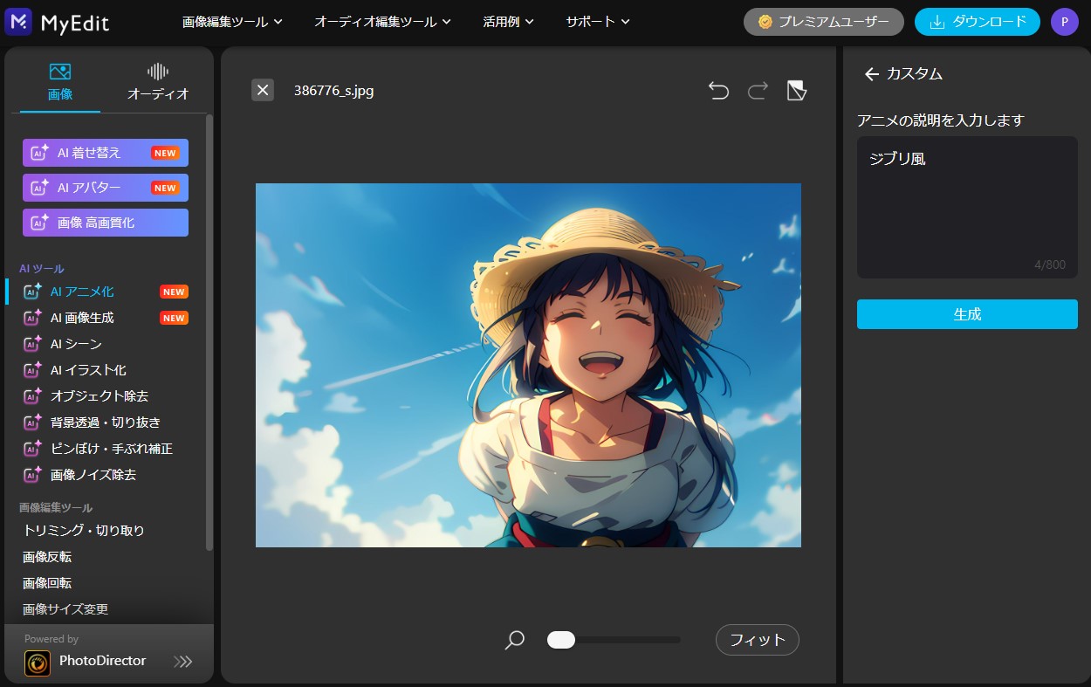Screen dimensions: 1091x687
Task: Click the 生成 generate button
Action: pyautogui.click(x=967, y=314)
